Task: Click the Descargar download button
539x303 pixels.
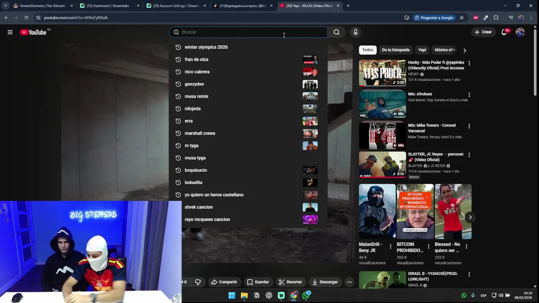Action: tap(325, 282)
